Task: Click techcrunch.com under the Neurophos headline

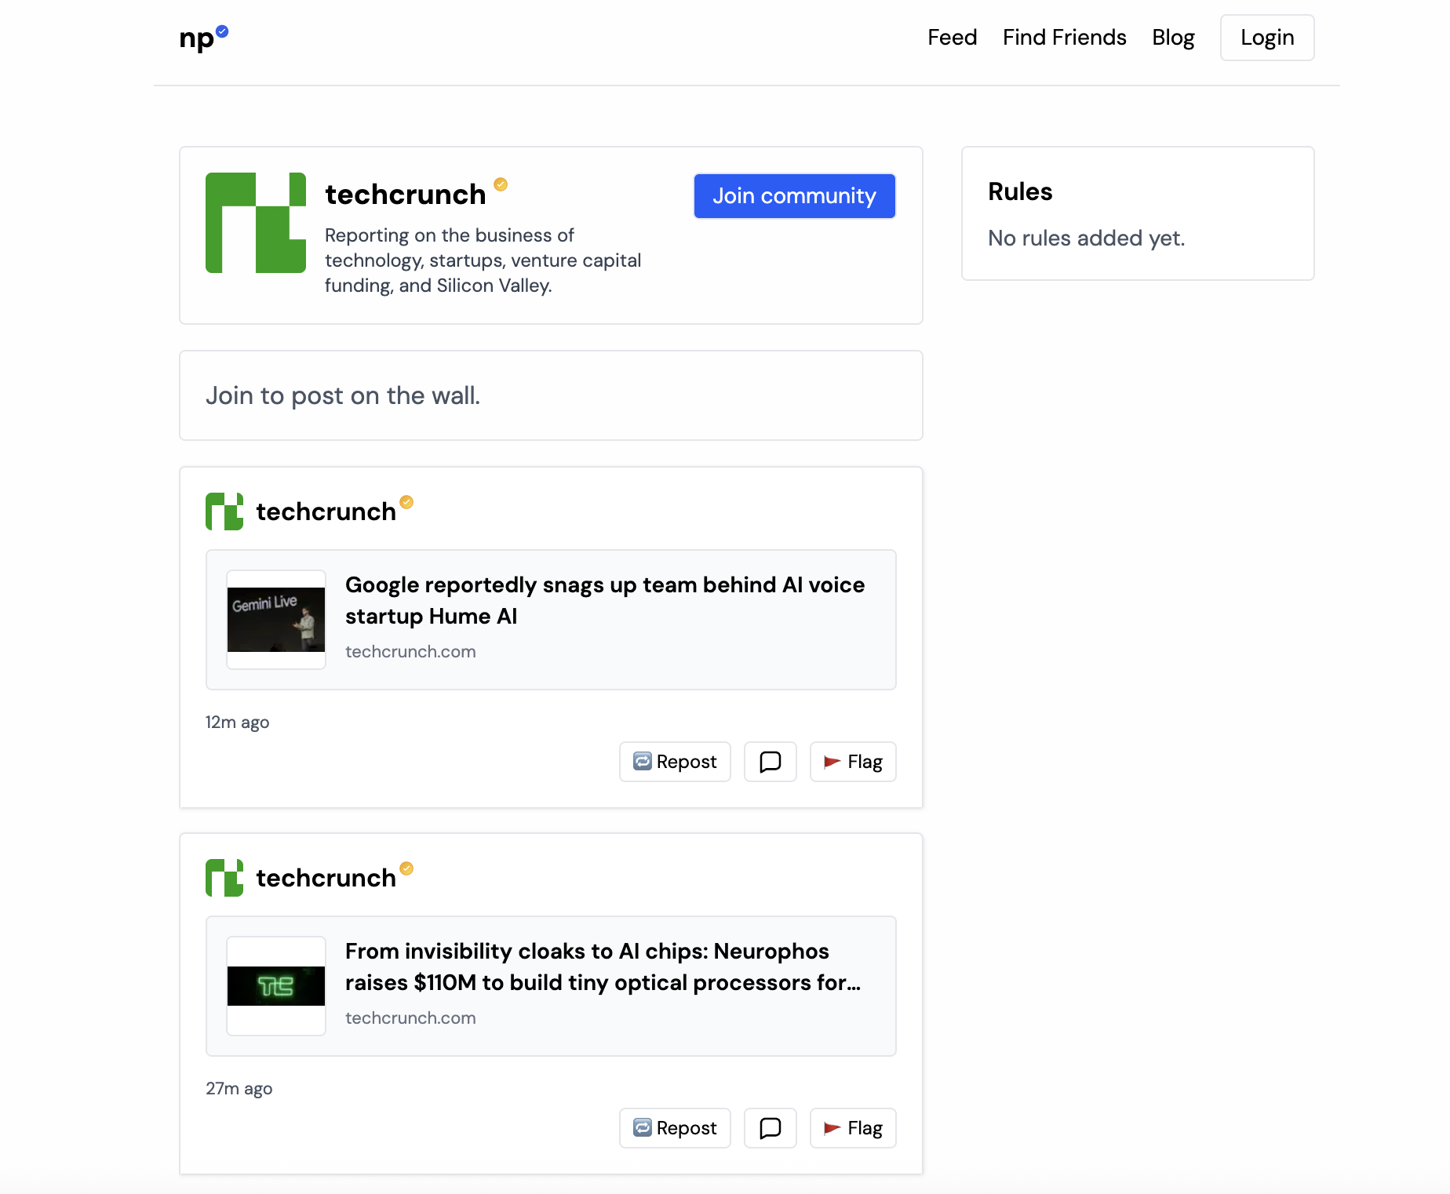Action: tap(410, 1018)
